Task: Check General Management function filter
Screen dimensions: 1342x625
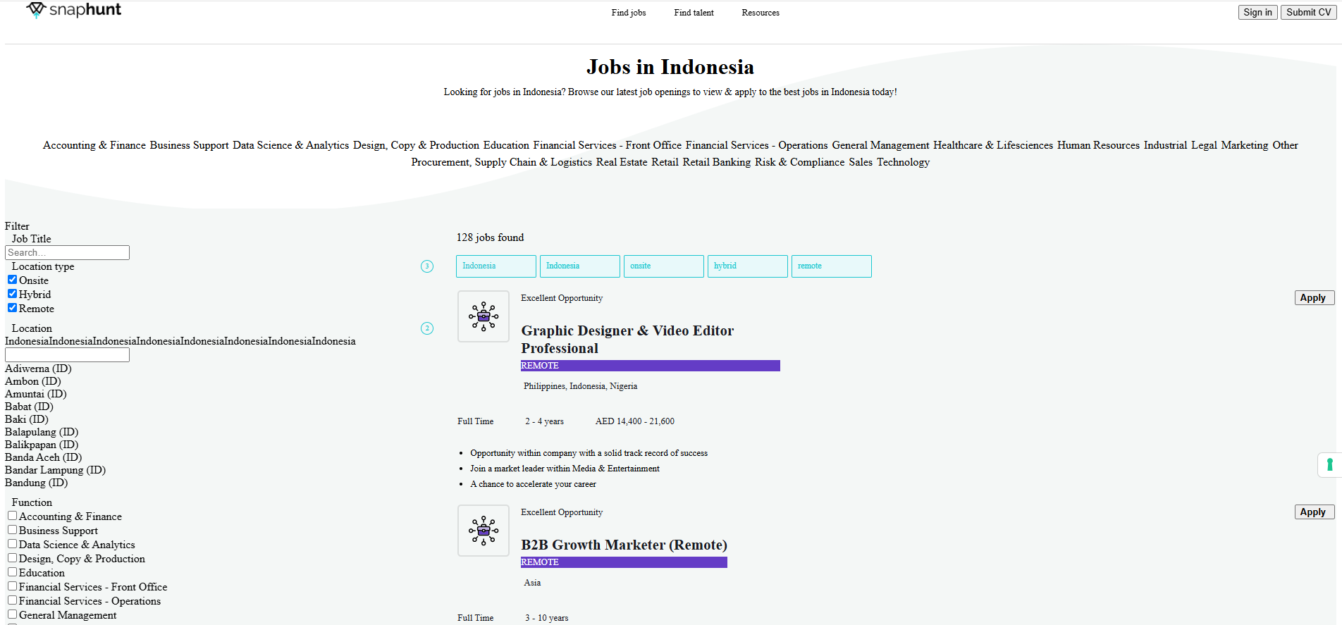Action: [12, 614]
